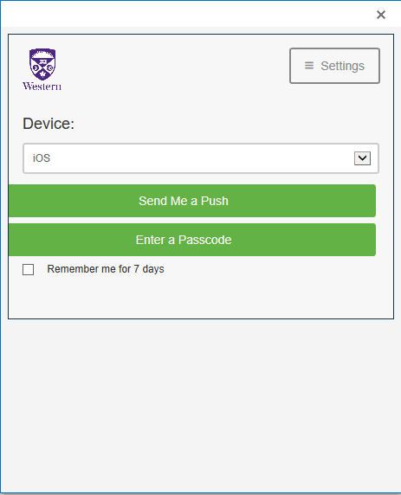This screenshot has height=495, width=401.
Task: Click Enter a Passcode button
Action: click(192, 240)
